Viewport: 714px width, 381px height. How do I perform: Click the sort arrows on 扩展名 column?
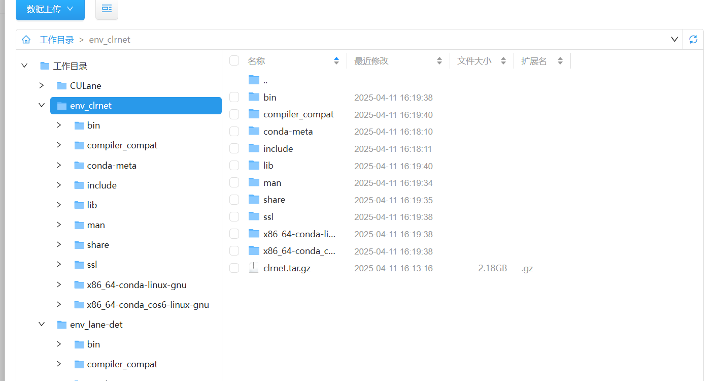point(560,61)
